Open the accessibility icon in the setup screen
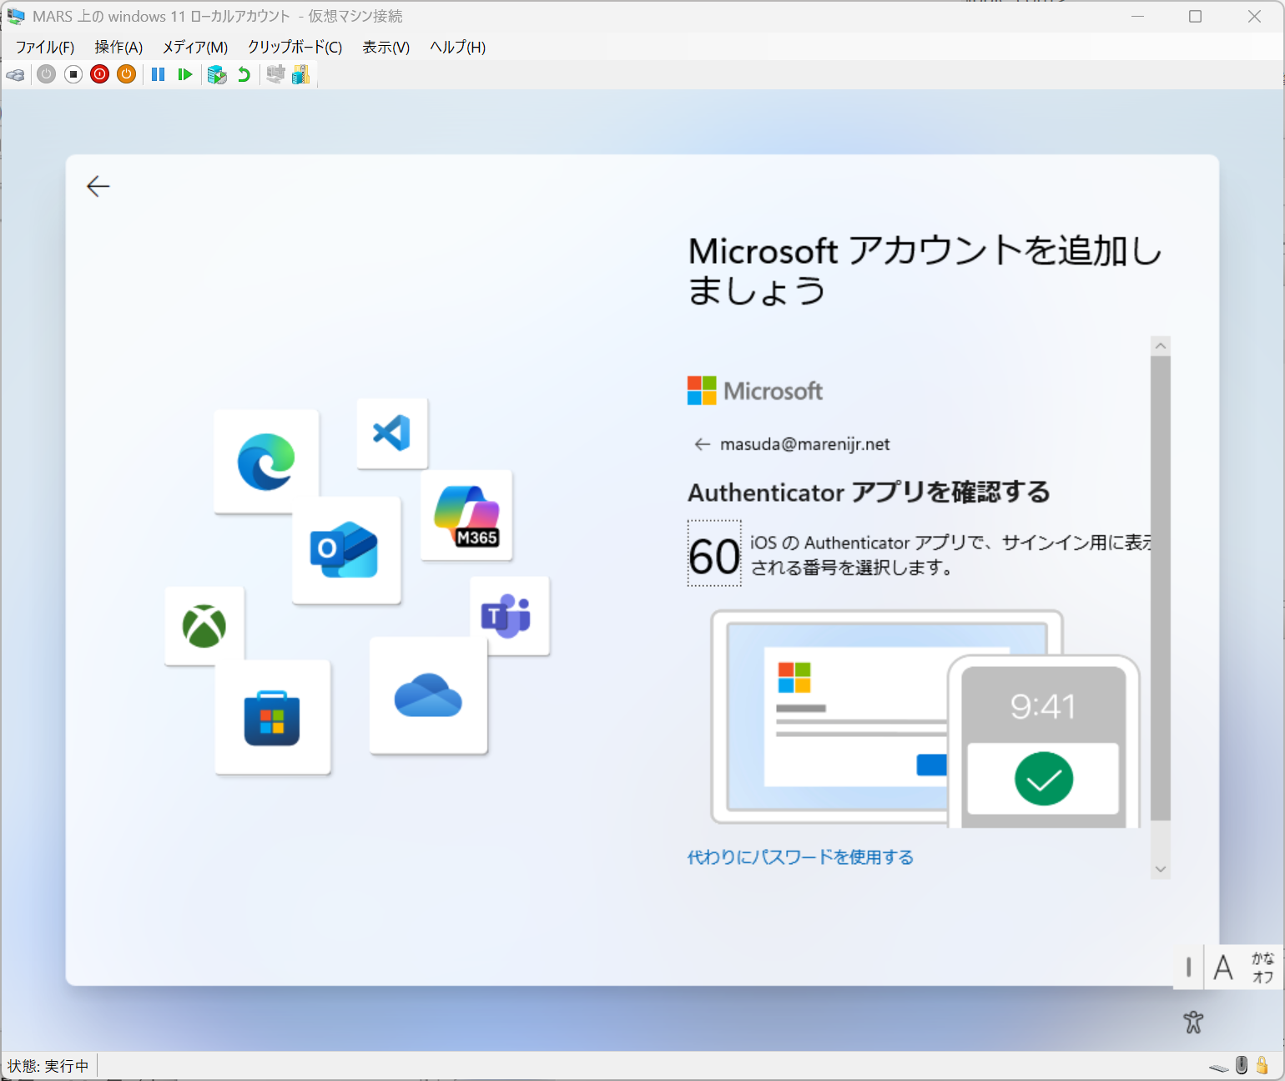This screenshot has height=1081, width=1285. coord(1193,1022)
